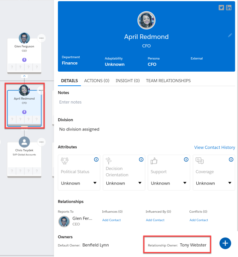Open Glen Fer... in Reports To
238x257 pixels.
[82, 218]
